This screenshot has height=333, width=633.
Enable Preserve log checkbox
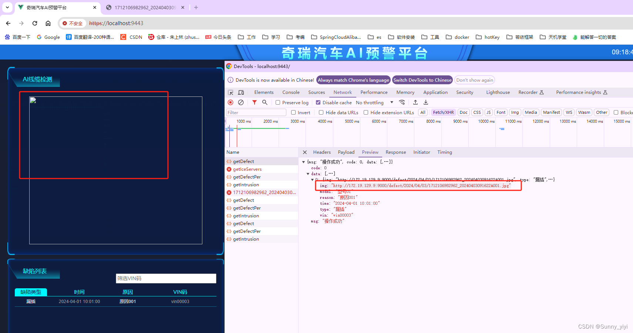pyautogui.click(x=278, y=102)
